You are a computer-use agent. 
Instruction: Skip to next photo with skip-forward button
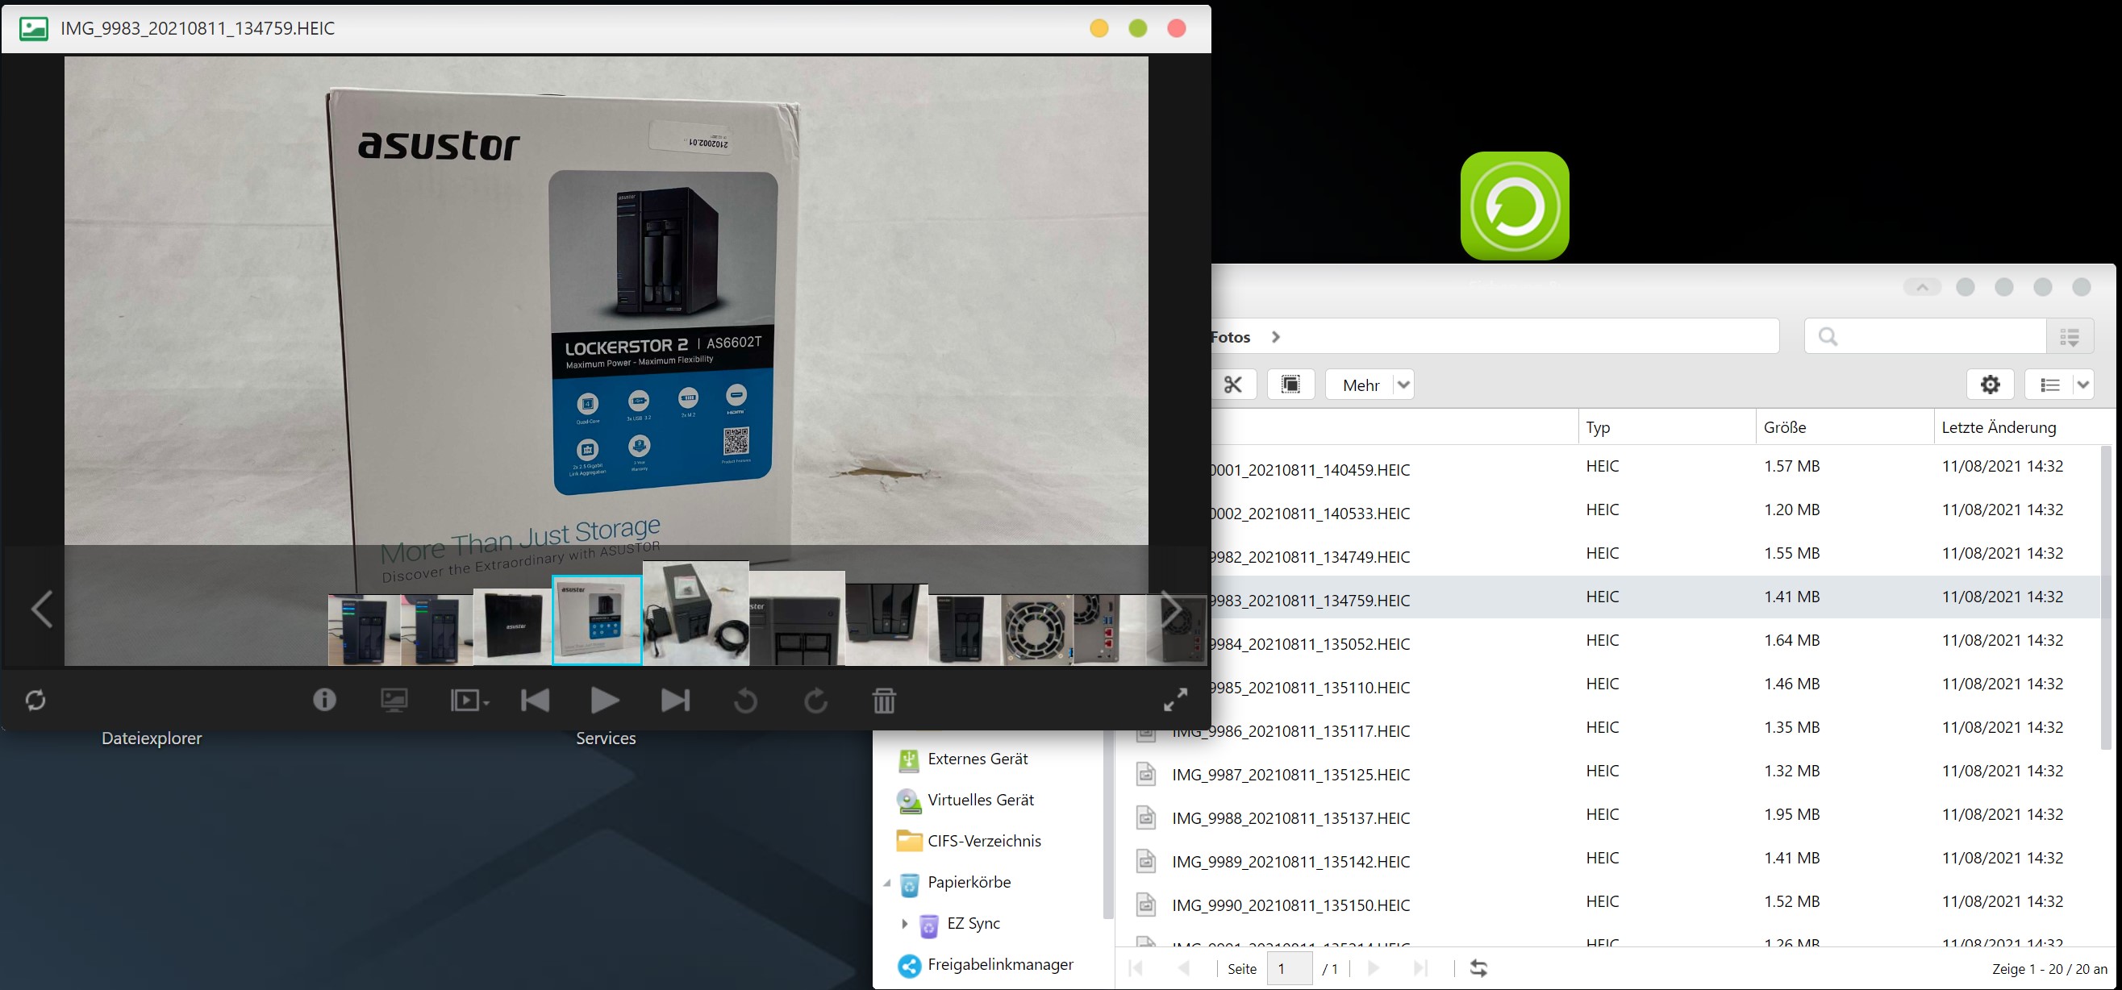[676, 700]
